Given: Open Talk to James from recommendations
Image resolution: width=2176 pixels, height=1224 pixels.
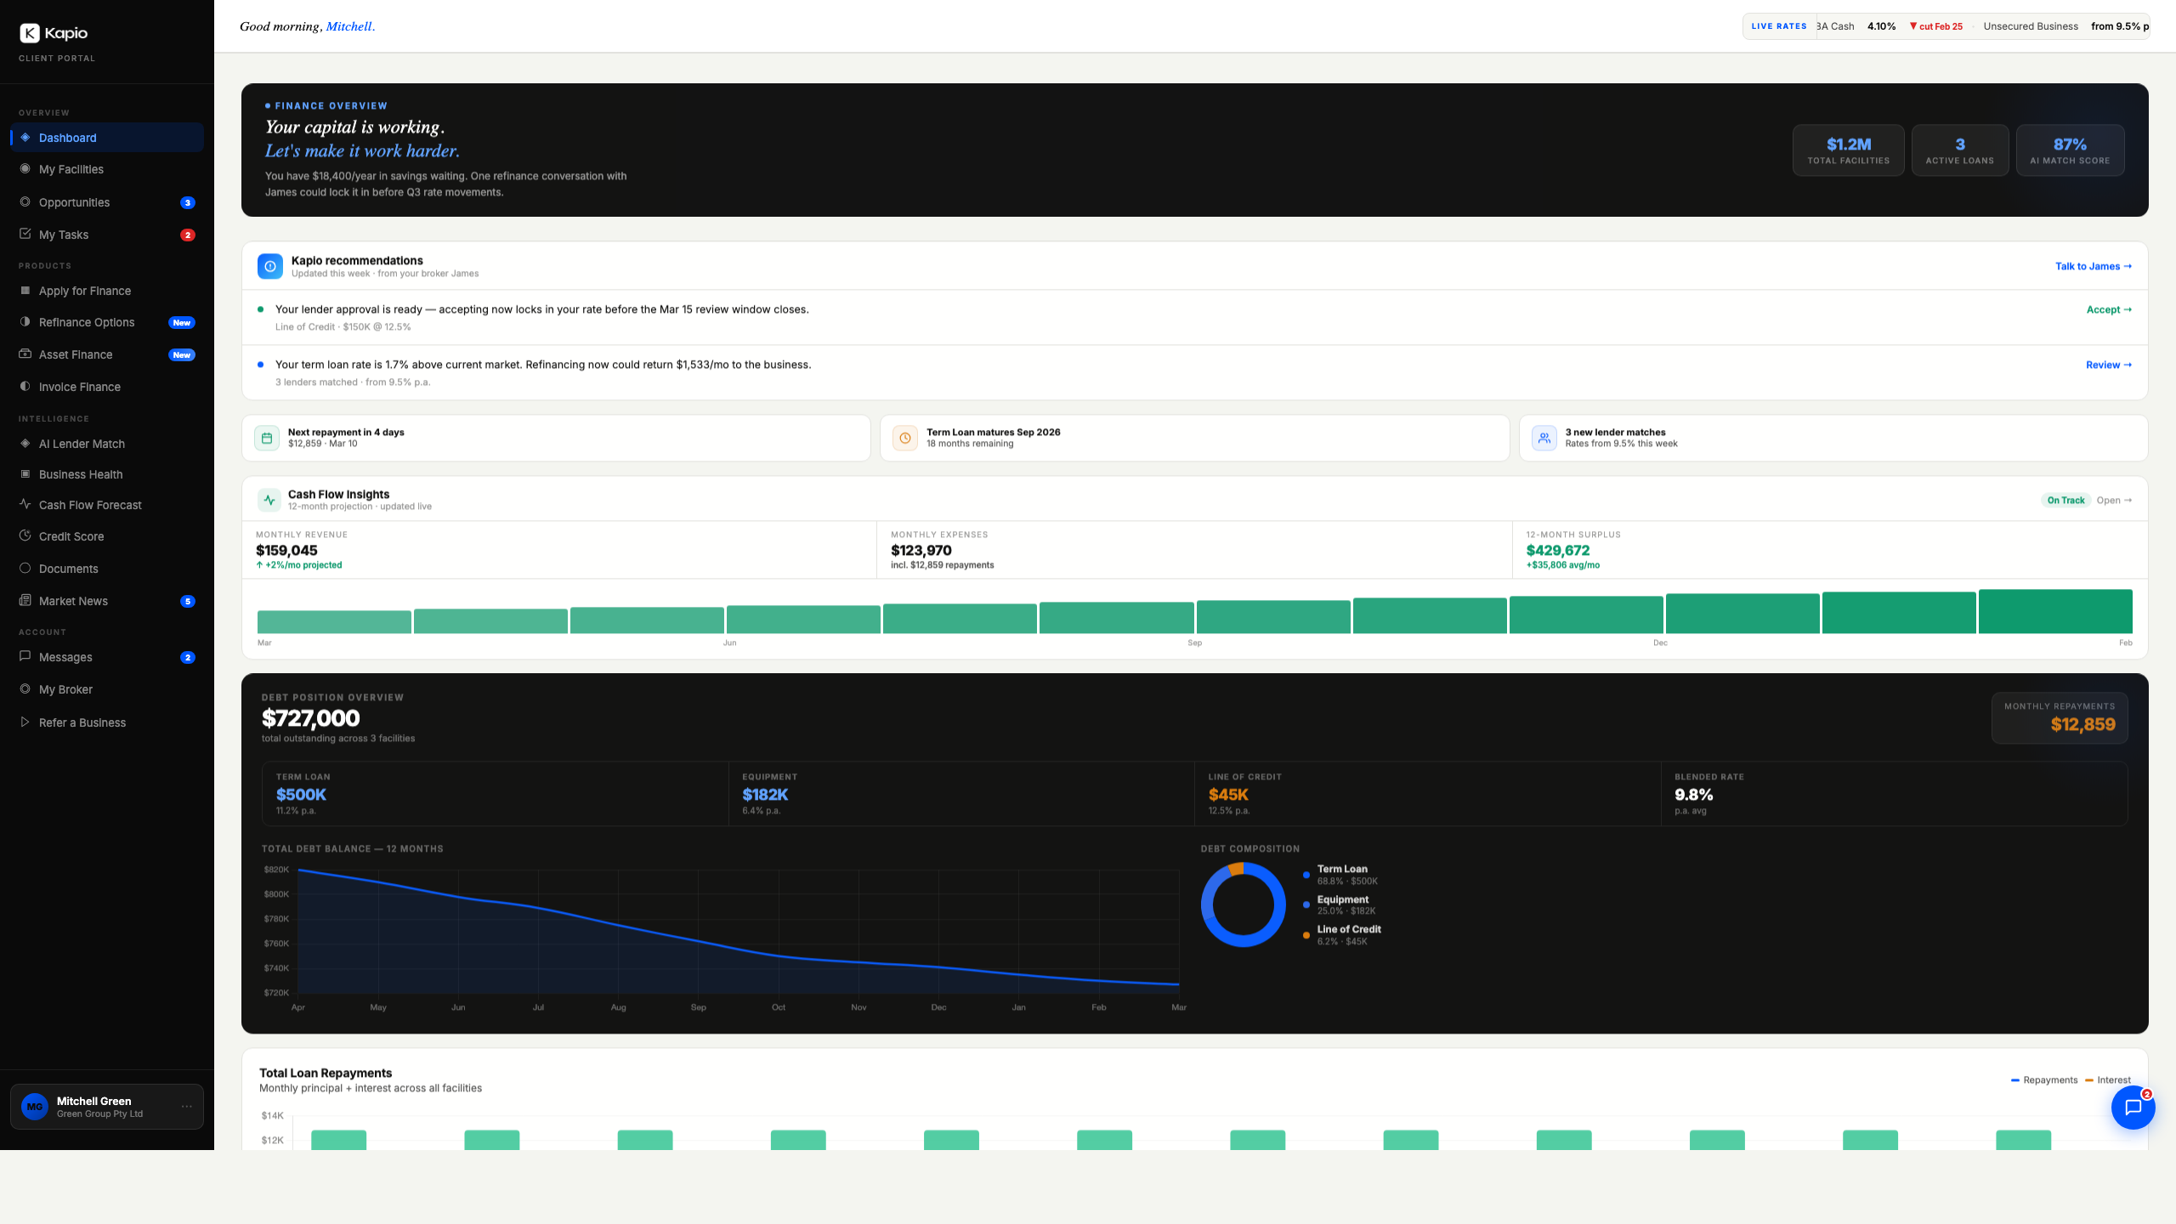Looking at the screenshot, I should coord(2092,266).
